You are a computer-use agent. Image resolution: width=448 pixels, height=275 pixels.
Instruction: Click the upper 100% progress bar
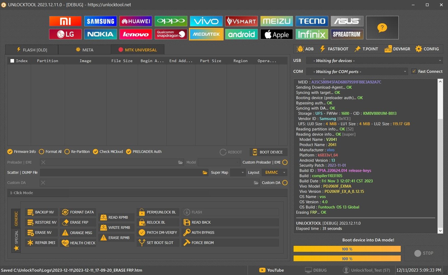coord(347,249)
